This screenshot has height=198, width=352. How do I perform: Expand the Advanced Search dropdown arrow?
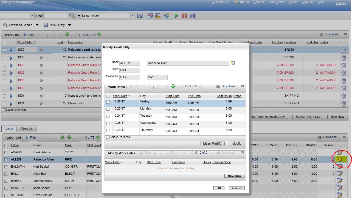(37, 25)
